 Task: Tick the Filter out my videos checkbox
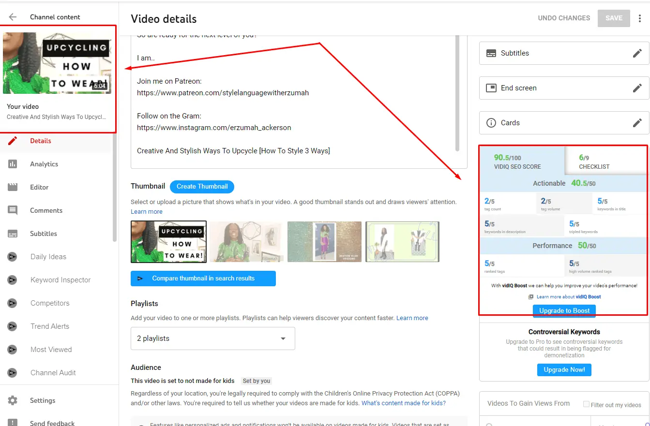(586, 404)
